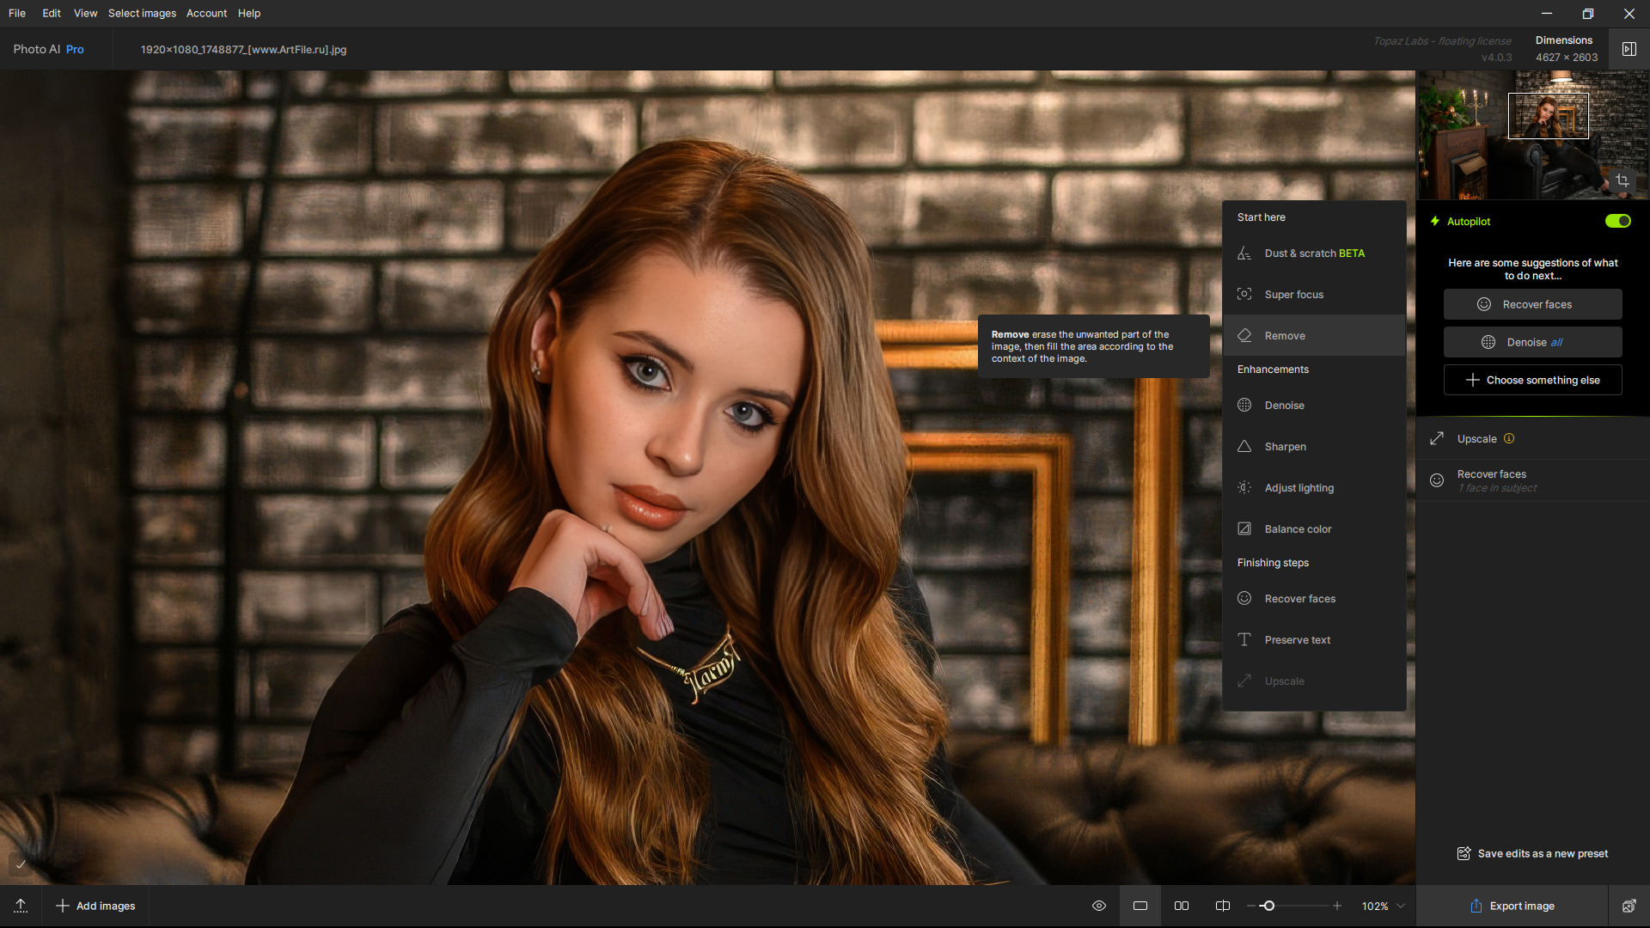
Task: Click the Upscale info icon
Action: click(x=1509, y=439)
